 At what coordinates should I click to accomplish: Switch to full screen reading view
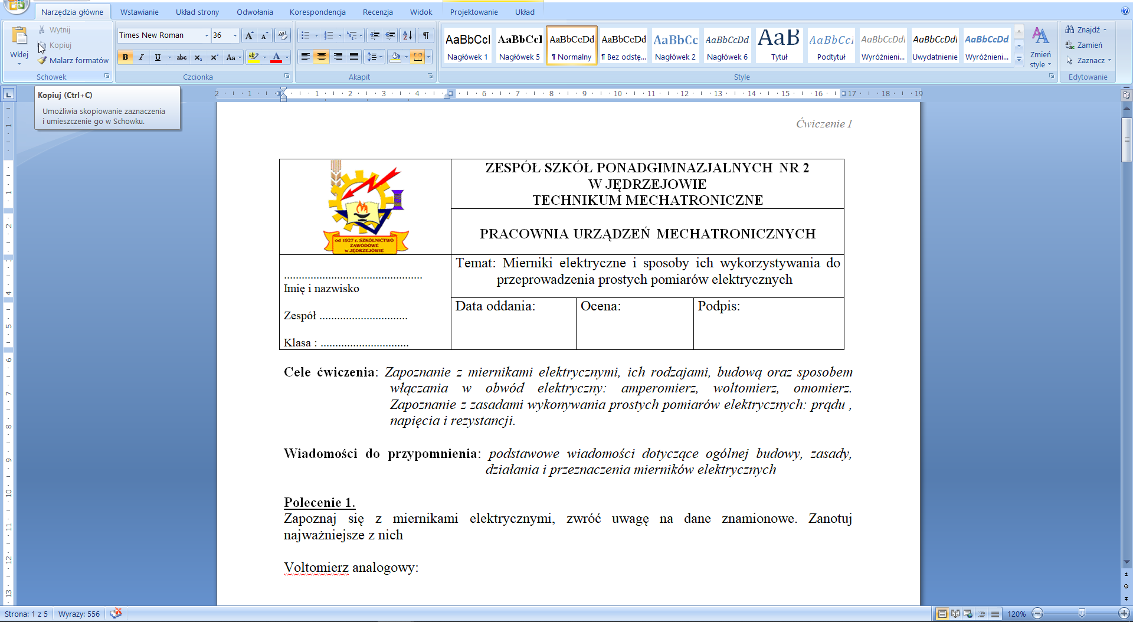click(x=955, y=614)
